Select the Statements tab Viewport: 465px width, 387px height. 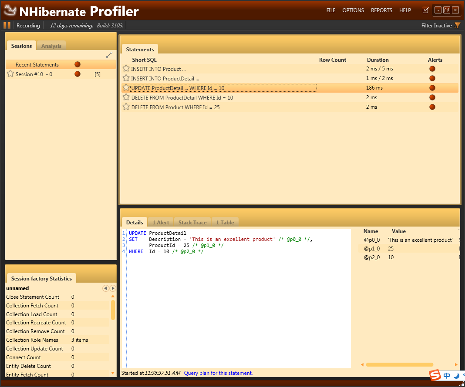(140, 49)
